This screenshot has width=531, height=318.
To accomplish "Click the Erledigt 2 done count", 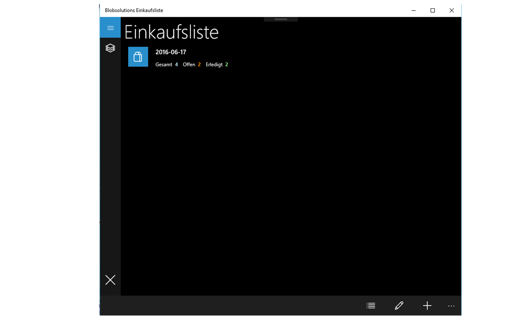I will 217,64.
